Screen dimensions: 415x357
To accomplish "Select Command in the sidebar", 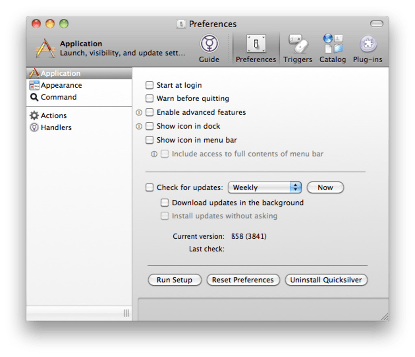I will click(x=79, y=97).
